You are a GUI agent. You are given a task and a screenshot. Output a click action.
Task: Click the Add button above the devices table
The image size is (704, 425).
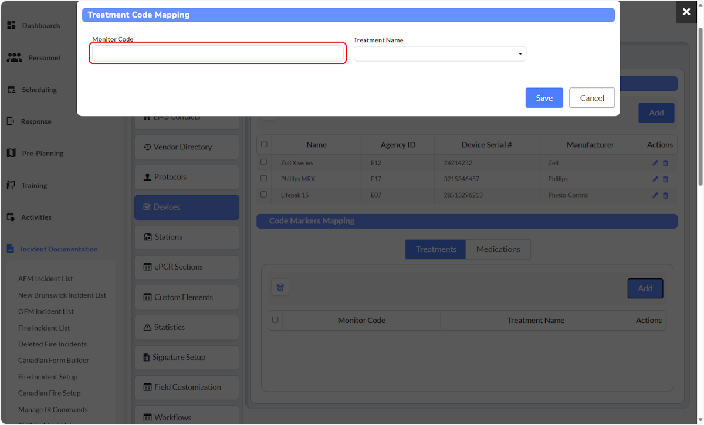656,113
